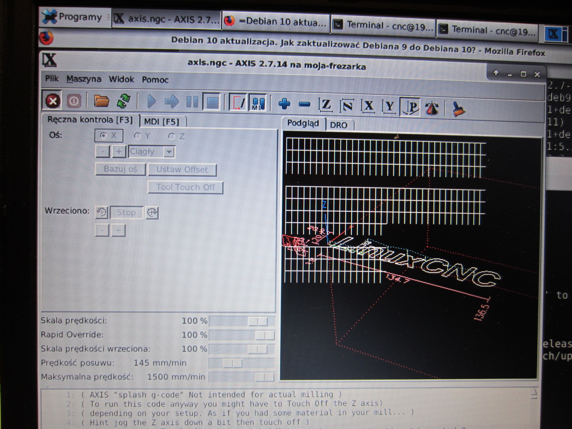The height and width of the screenshot is (429, 572).
Task: Decrease spindle speed minus button
Action: [x=102, y=230]
